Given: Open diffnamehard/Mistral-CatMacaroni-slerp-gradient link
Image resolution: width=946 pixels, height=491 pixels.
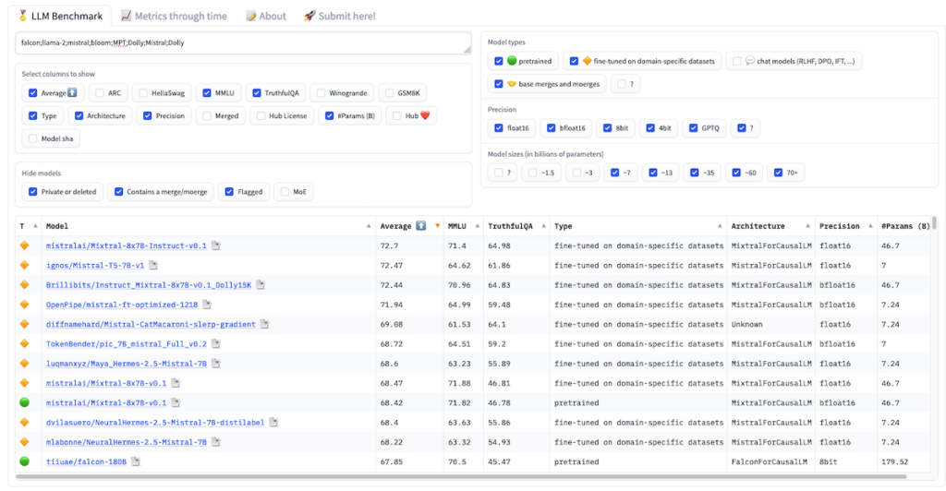Looking at the screenshot, I should tap(151, 324).
